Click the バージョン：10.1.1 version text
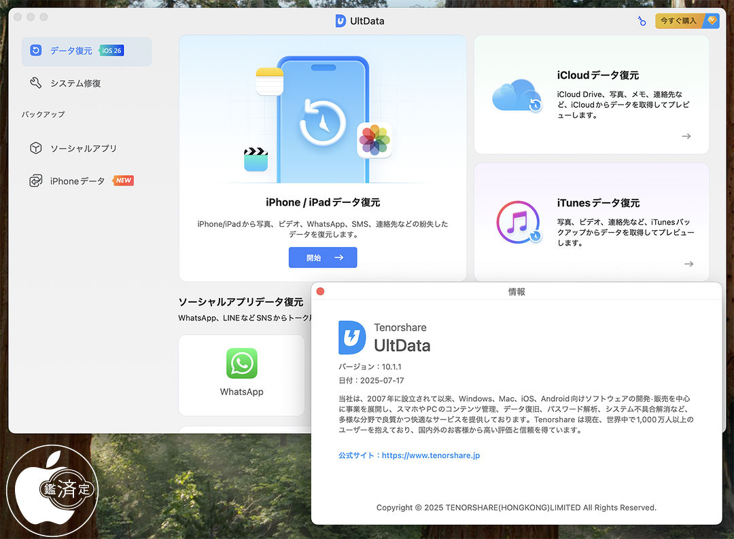This screenshot has width=734, height=539. coord(370,367)
